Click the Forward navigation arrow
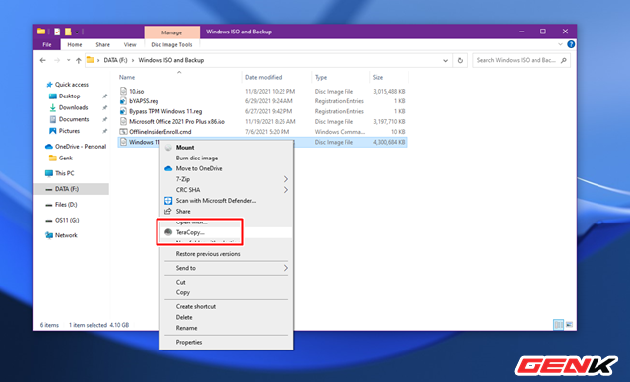630x382 pixels. point(57,60)
